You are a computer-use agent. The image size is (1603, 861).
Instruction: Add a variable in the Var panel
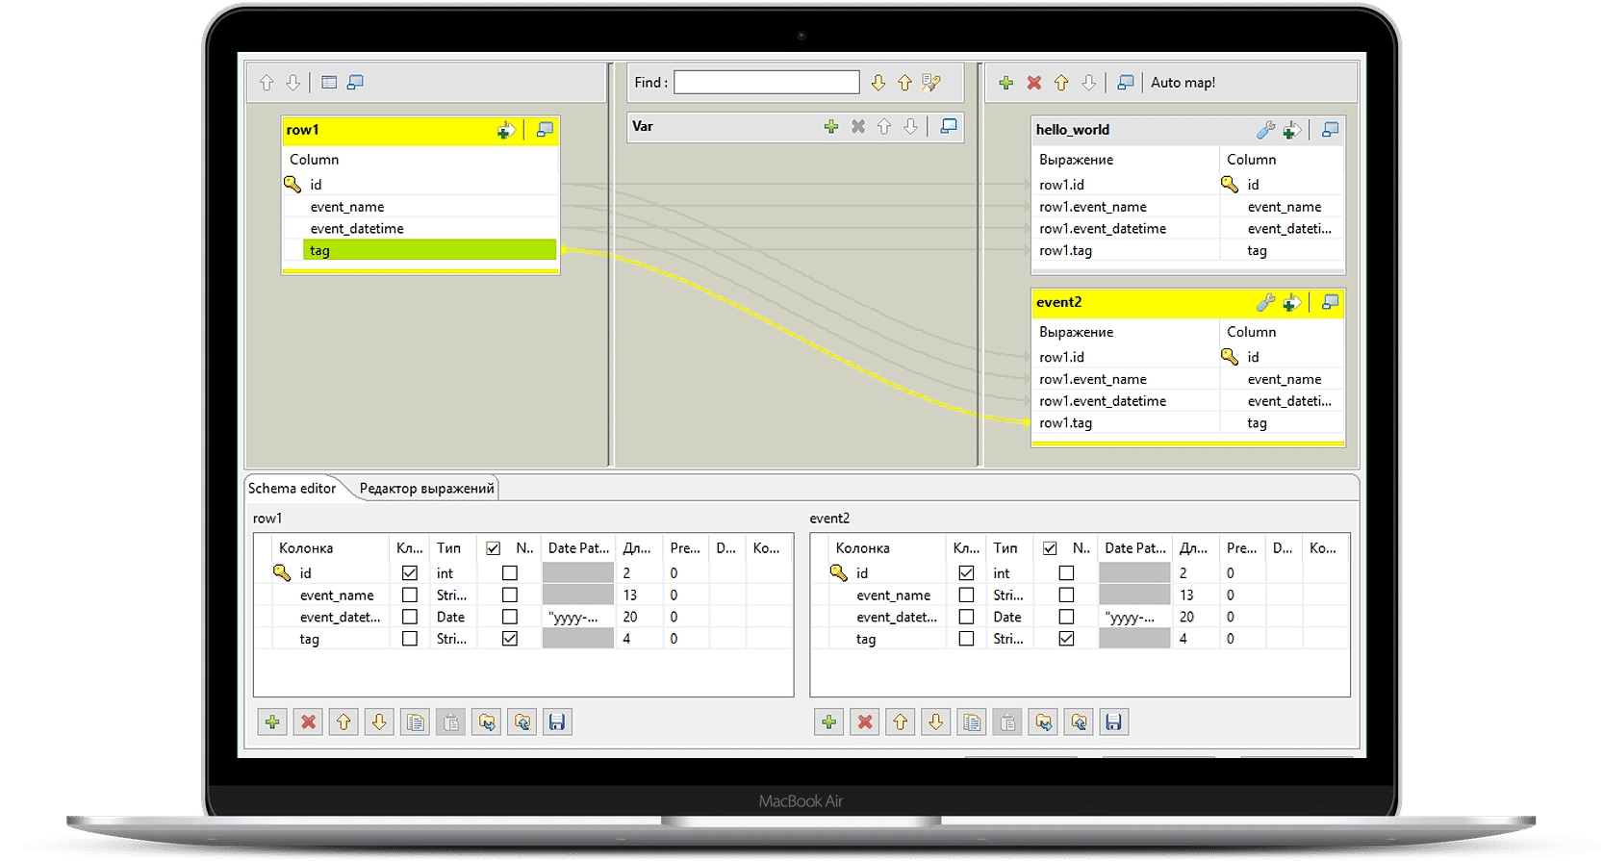point(830,127)
